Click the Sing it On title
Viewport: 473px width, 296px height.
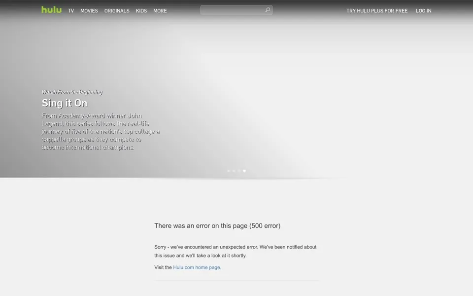[65, 103]
